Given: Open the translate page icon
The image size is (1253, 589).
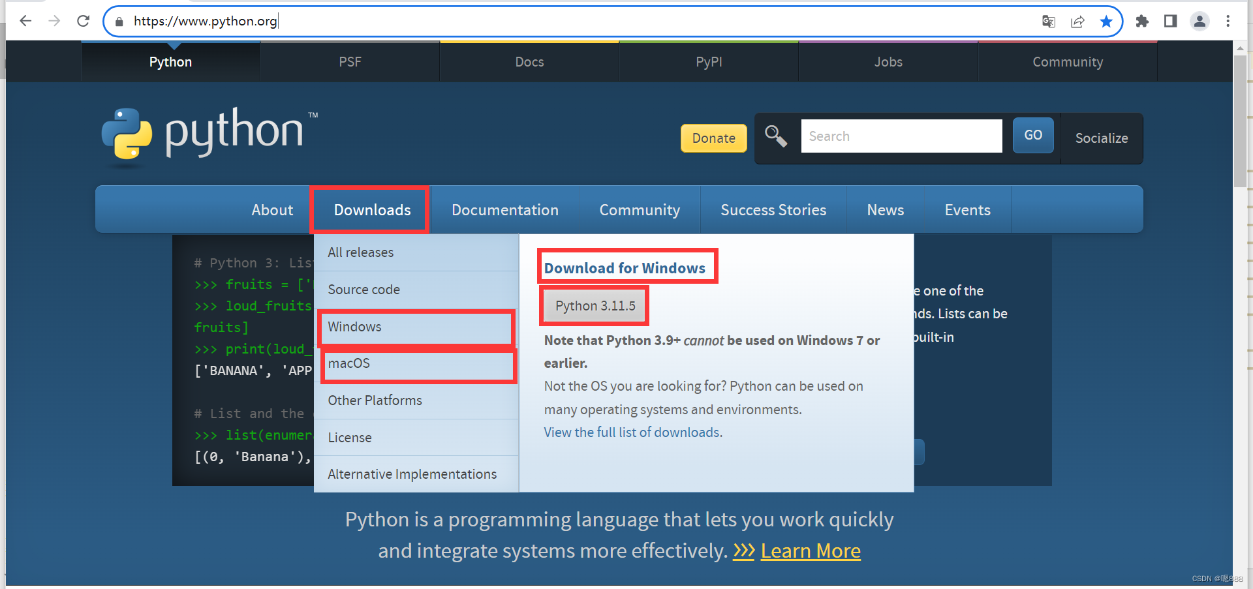Looking at the screenshot, I should [1049, 22].
